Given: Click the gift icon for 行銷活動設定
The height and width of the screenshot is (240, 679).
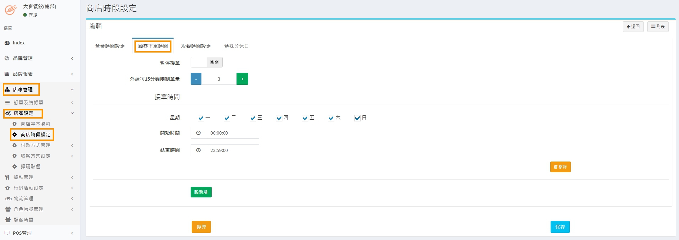Looking at the screenshot, I should pyautogui.click(x=7, y=188).
